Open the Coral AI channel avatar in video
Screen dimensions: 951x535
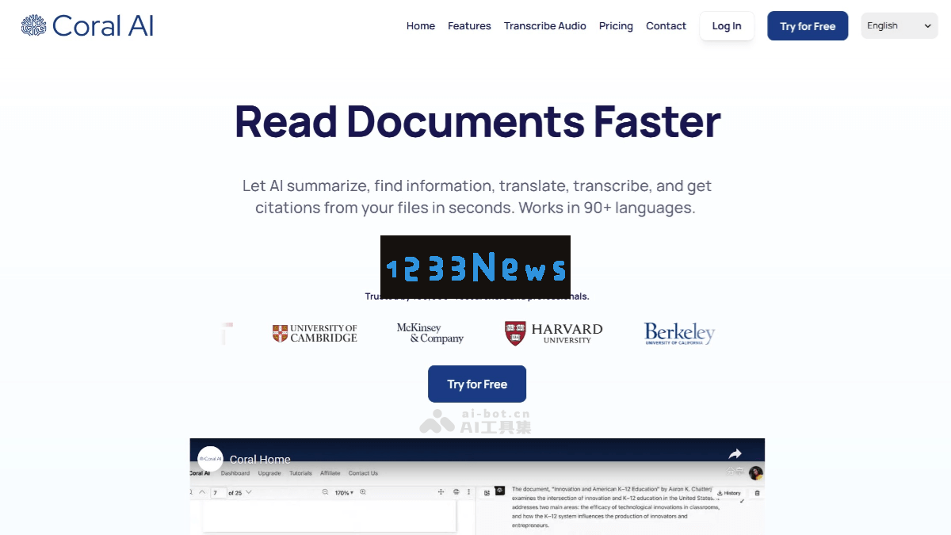point(210,459)
